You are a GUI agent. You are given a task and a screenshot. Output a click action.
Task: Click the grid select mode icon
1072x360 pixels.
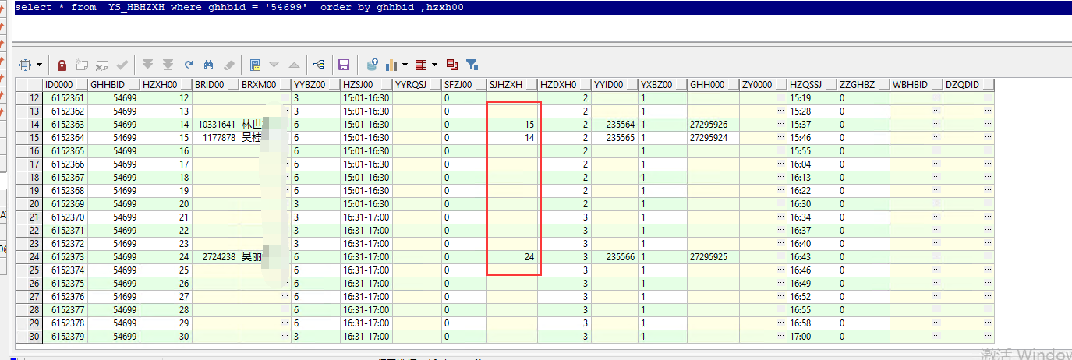coord(25,65)
